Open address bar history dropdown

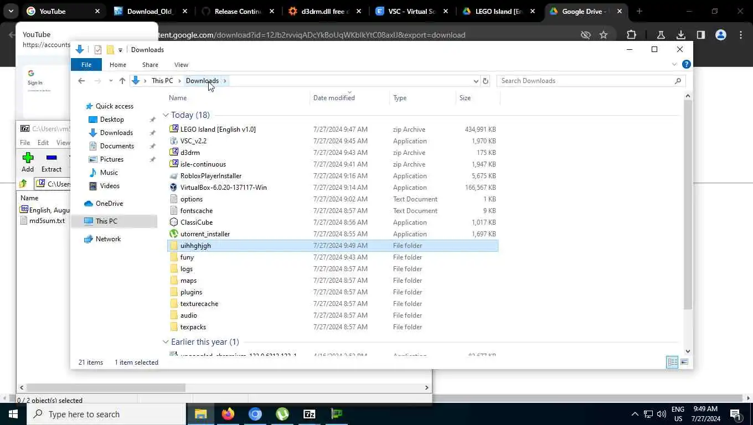[476, 81]
